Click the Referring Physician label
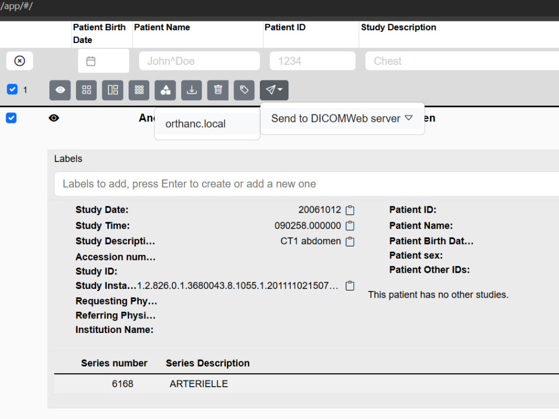This screenshot has width=559, height=419. 116,316
